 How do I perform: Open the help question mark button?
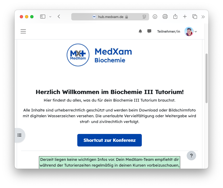(191, 156)
